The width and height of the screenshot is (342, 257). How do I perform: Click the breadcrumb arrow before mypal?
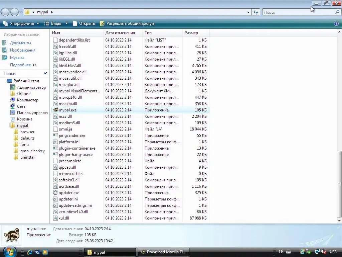[x=33, y=12]
